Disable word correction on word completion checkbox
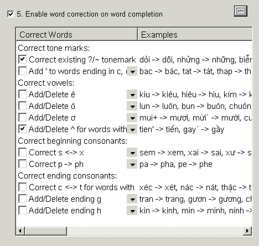This screenshot has width=259, height=246. 11,14
